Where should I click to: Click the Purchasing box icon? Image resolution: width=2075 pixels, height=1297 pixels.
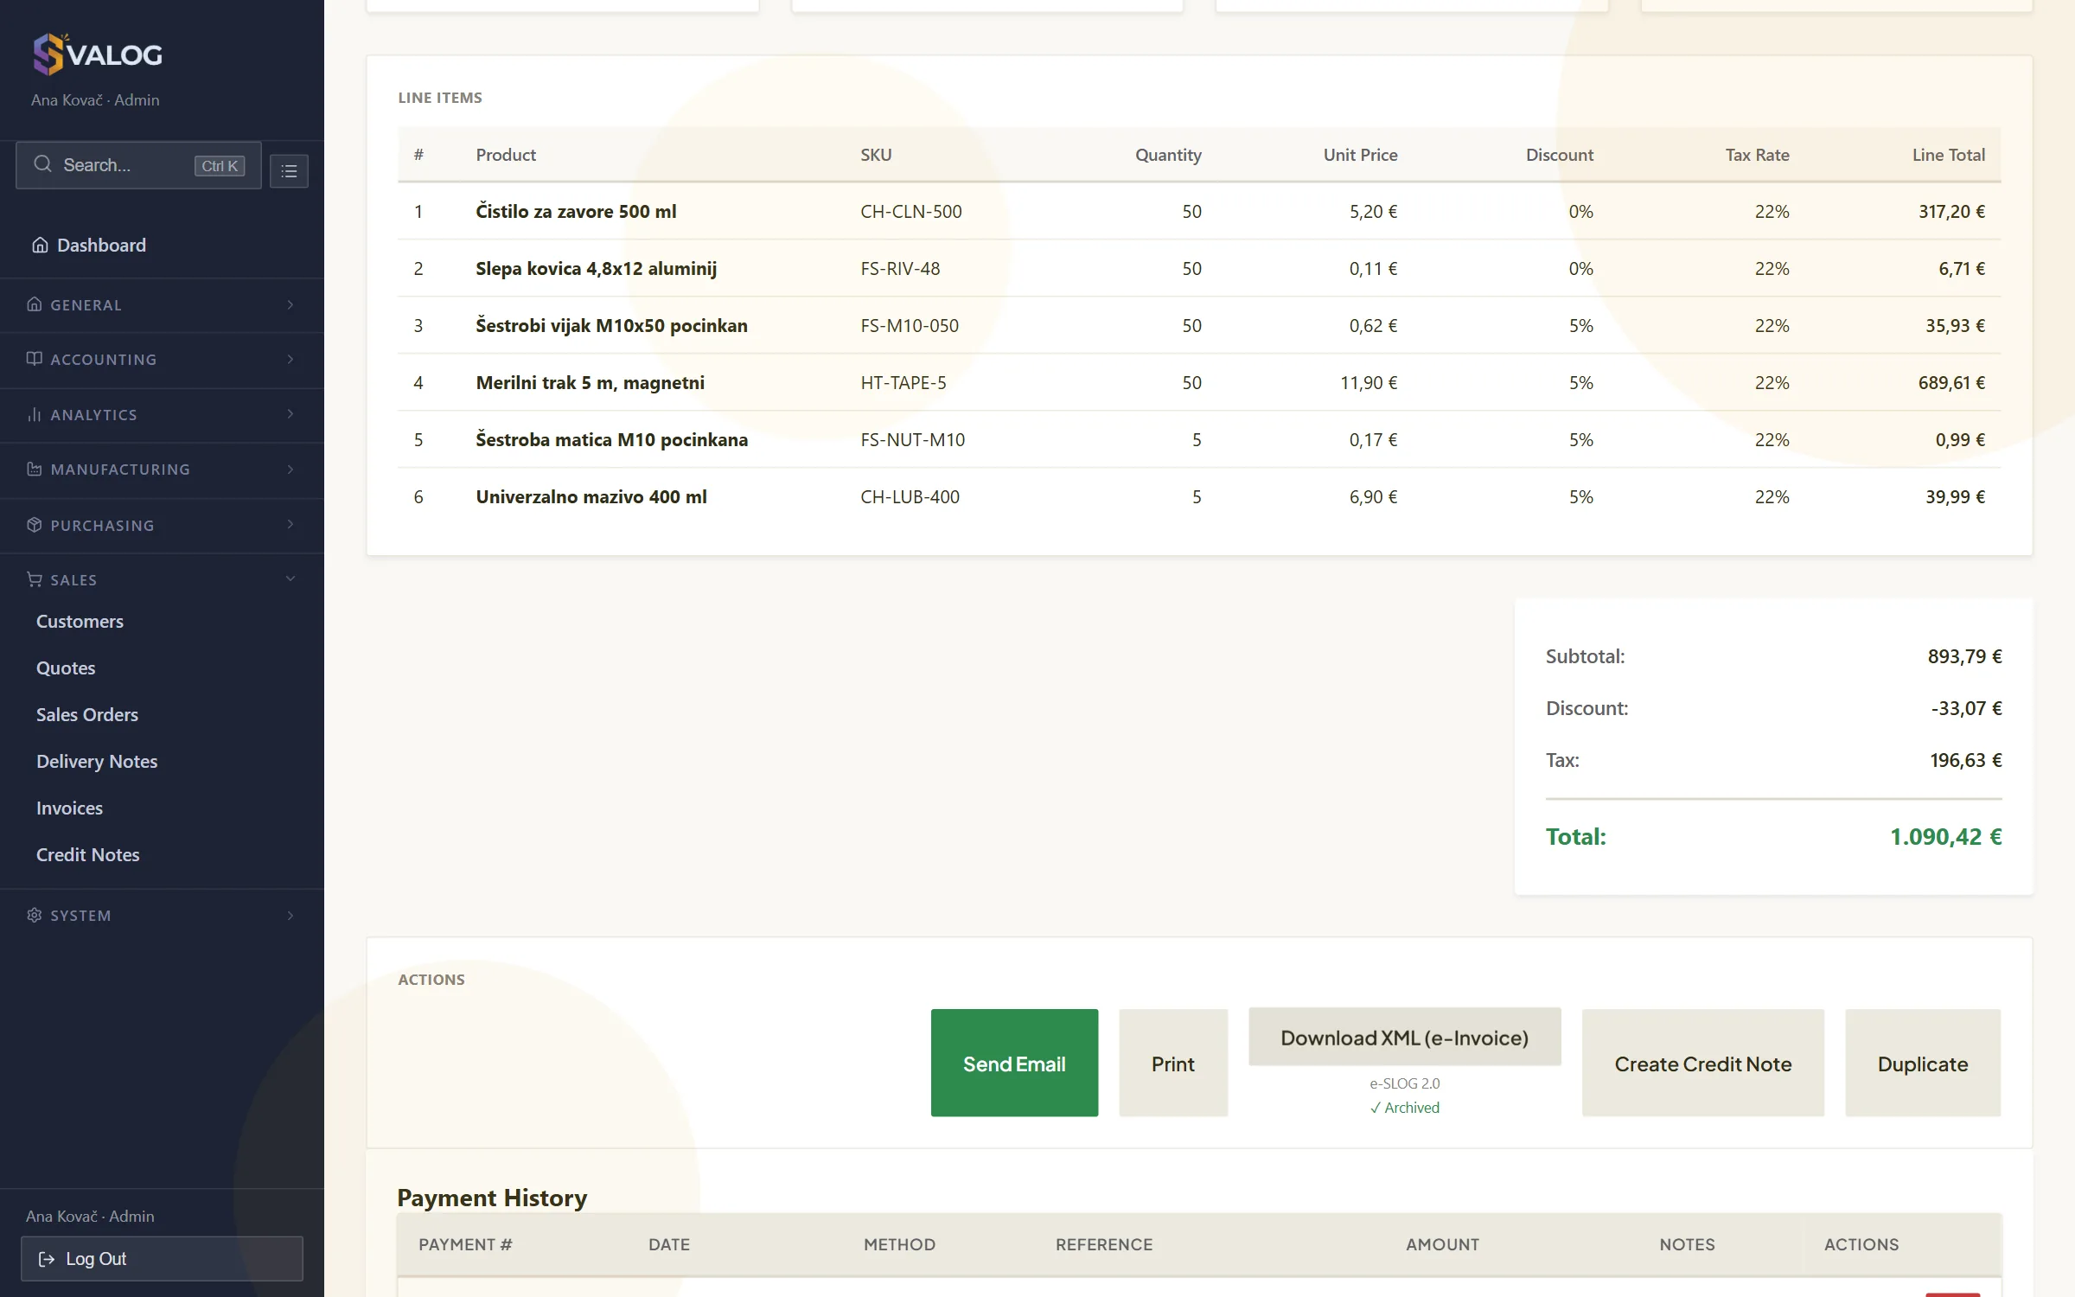(x=35, y=525)
